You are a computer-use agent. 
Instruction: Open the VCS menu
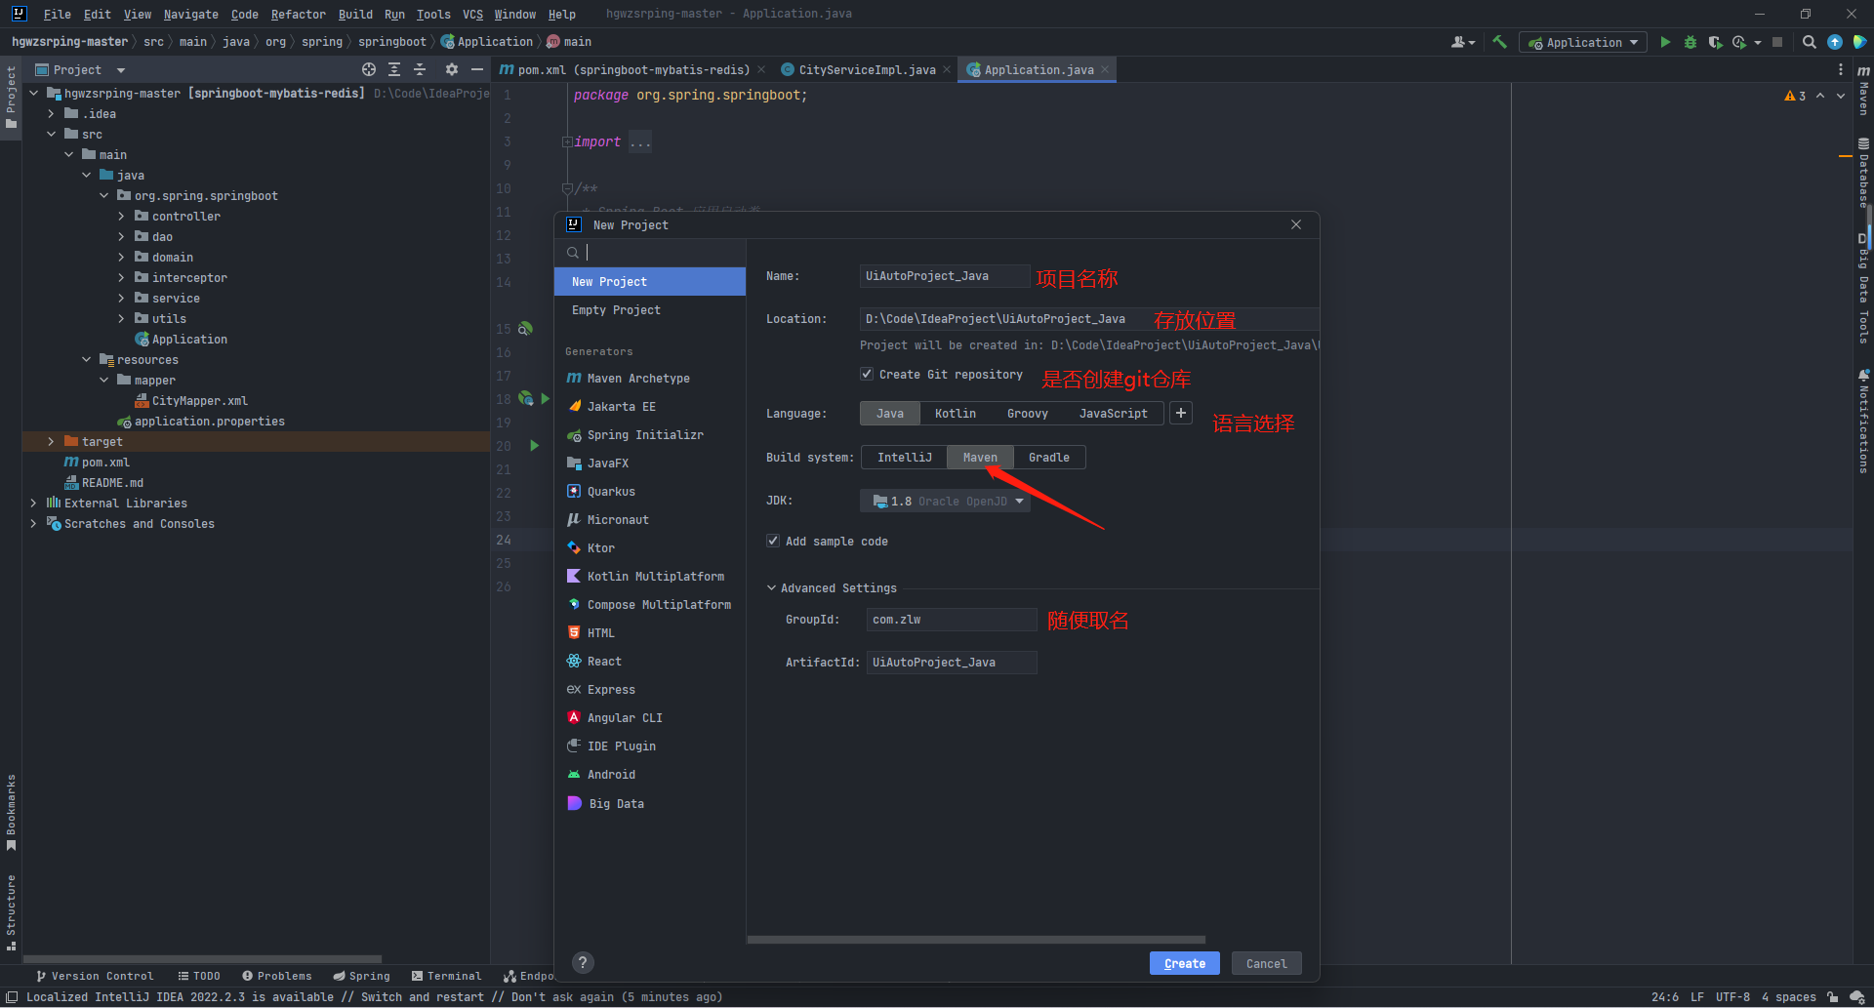[472, 14]
